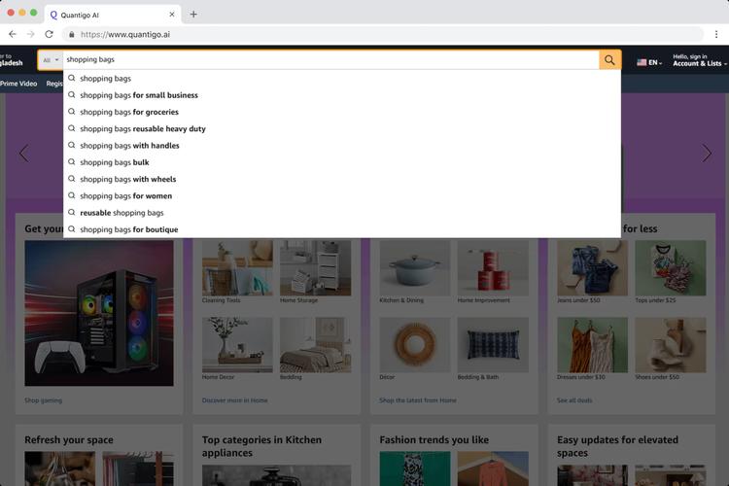Viewport: 729px width, 486px height.
Task: Click the 'Fashion trends you like' heading
Action: 434,440
